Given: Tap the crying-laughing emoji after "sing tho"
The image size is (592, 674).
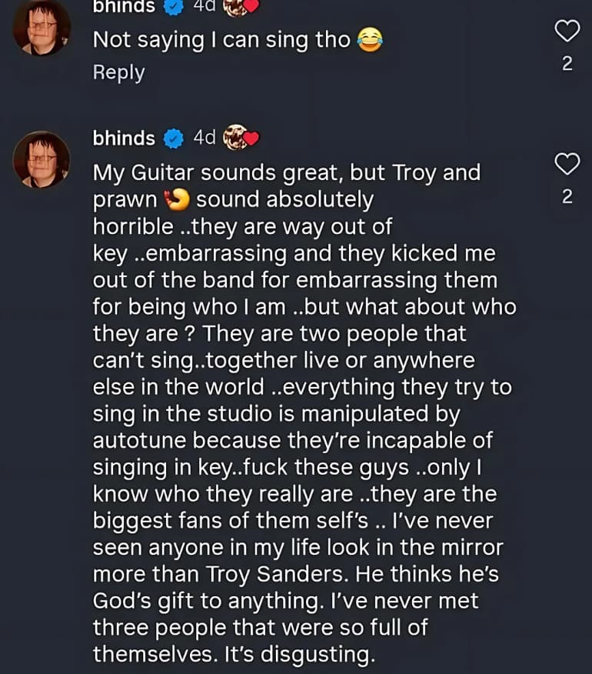Looking at the screenshot, I should 370,41.
